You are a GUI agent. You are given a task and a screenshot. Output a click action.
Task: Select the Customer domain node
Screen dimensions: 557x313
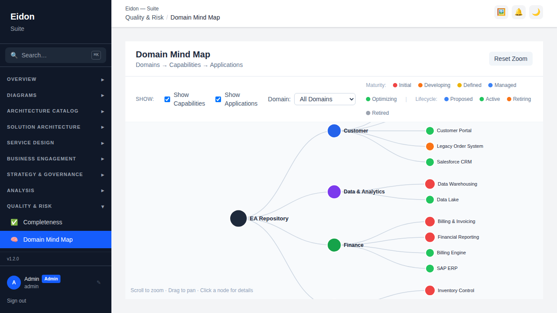(334, 131)
